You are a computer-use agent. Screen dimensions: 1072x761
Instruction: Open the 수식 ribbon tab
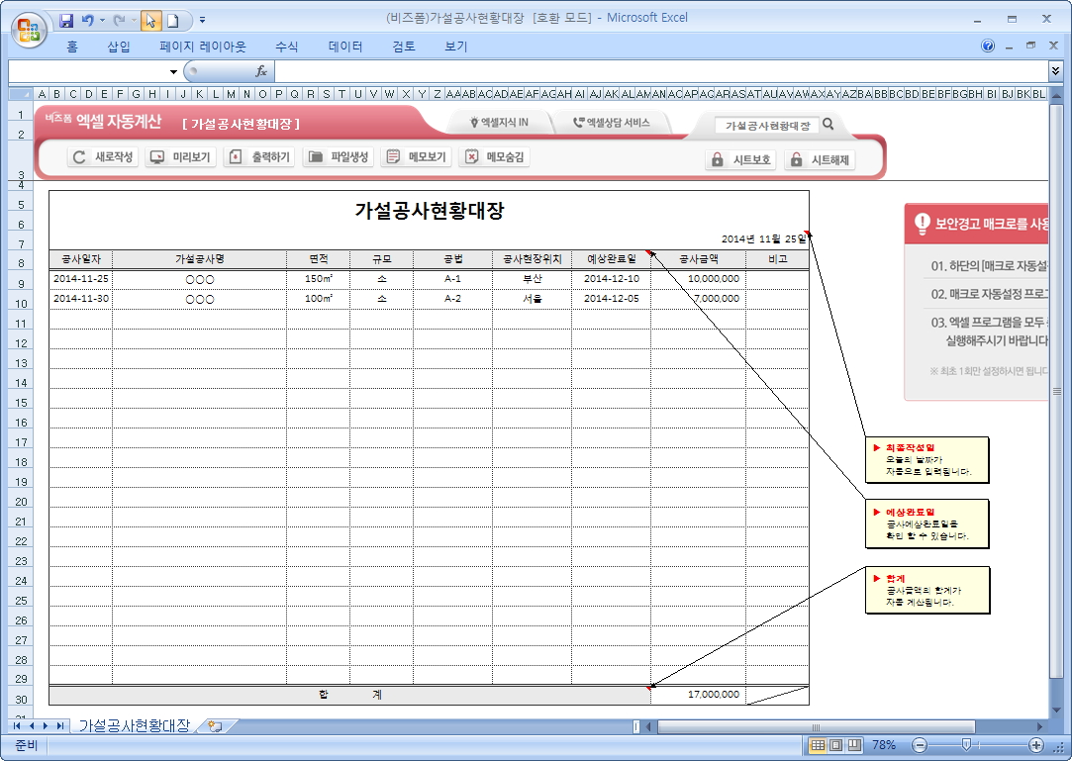coord(287,47)
